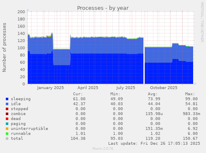This screenshot has height=153, width=206.
Task: Click the runnable legend color swatch
Action: click(7, 134)
